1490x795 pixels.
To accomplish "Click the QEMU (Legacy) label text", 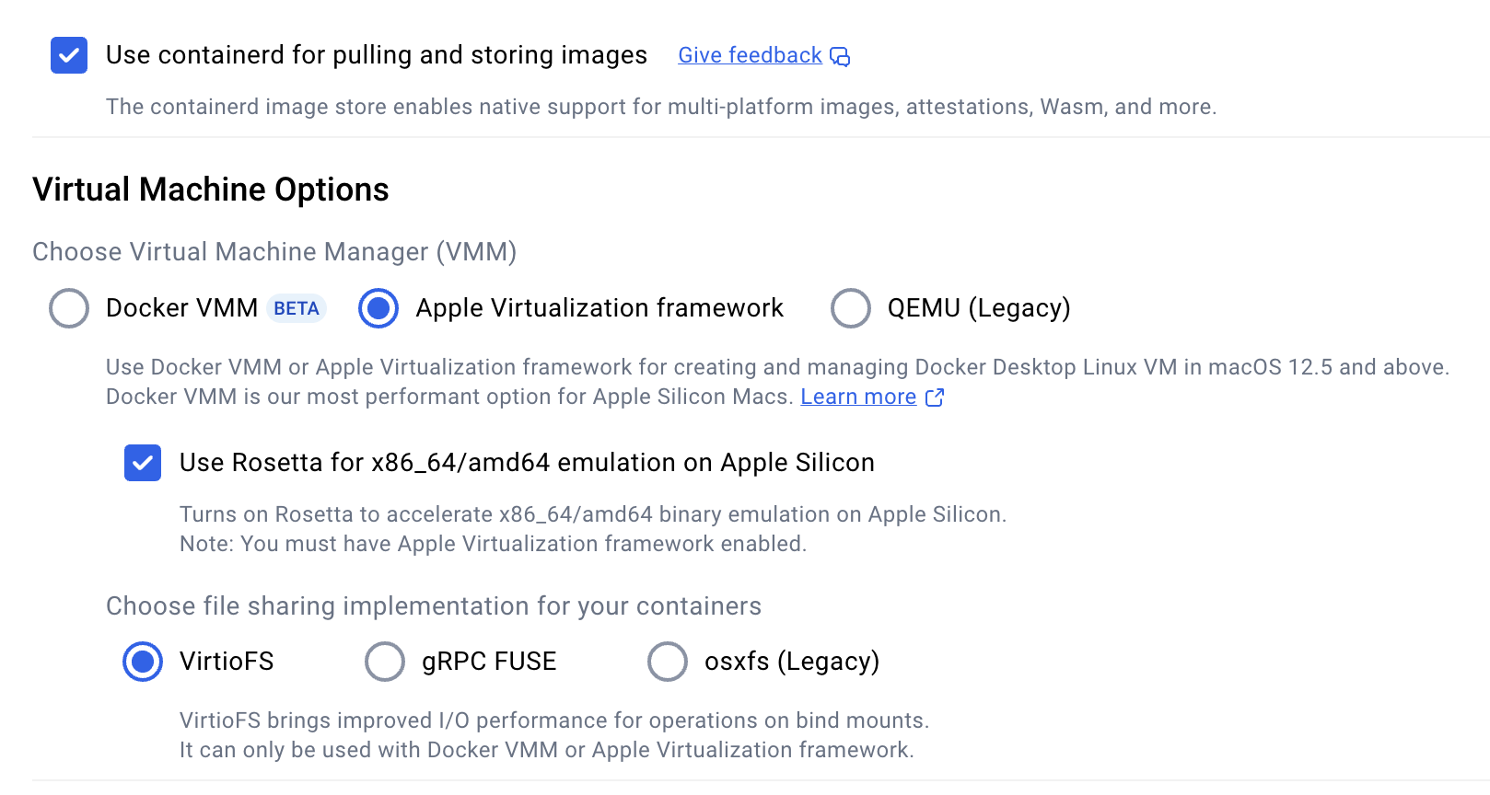I will [x=978, y=308].
